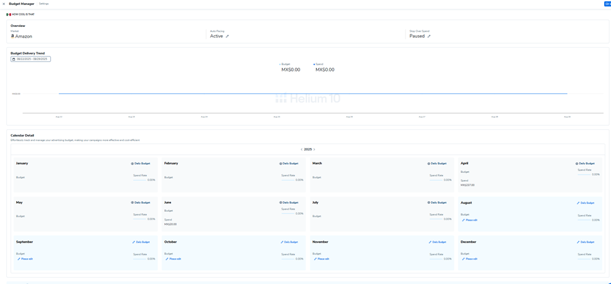Edit Auto Pacing status pencil icon
This screenshot has width=611, height=284.
coord(227,36)
